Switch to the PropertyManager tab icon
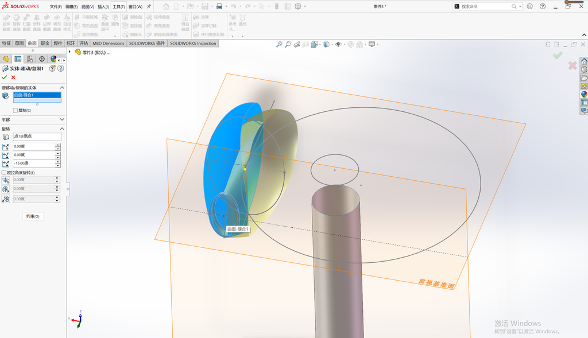 pos(18,59)
